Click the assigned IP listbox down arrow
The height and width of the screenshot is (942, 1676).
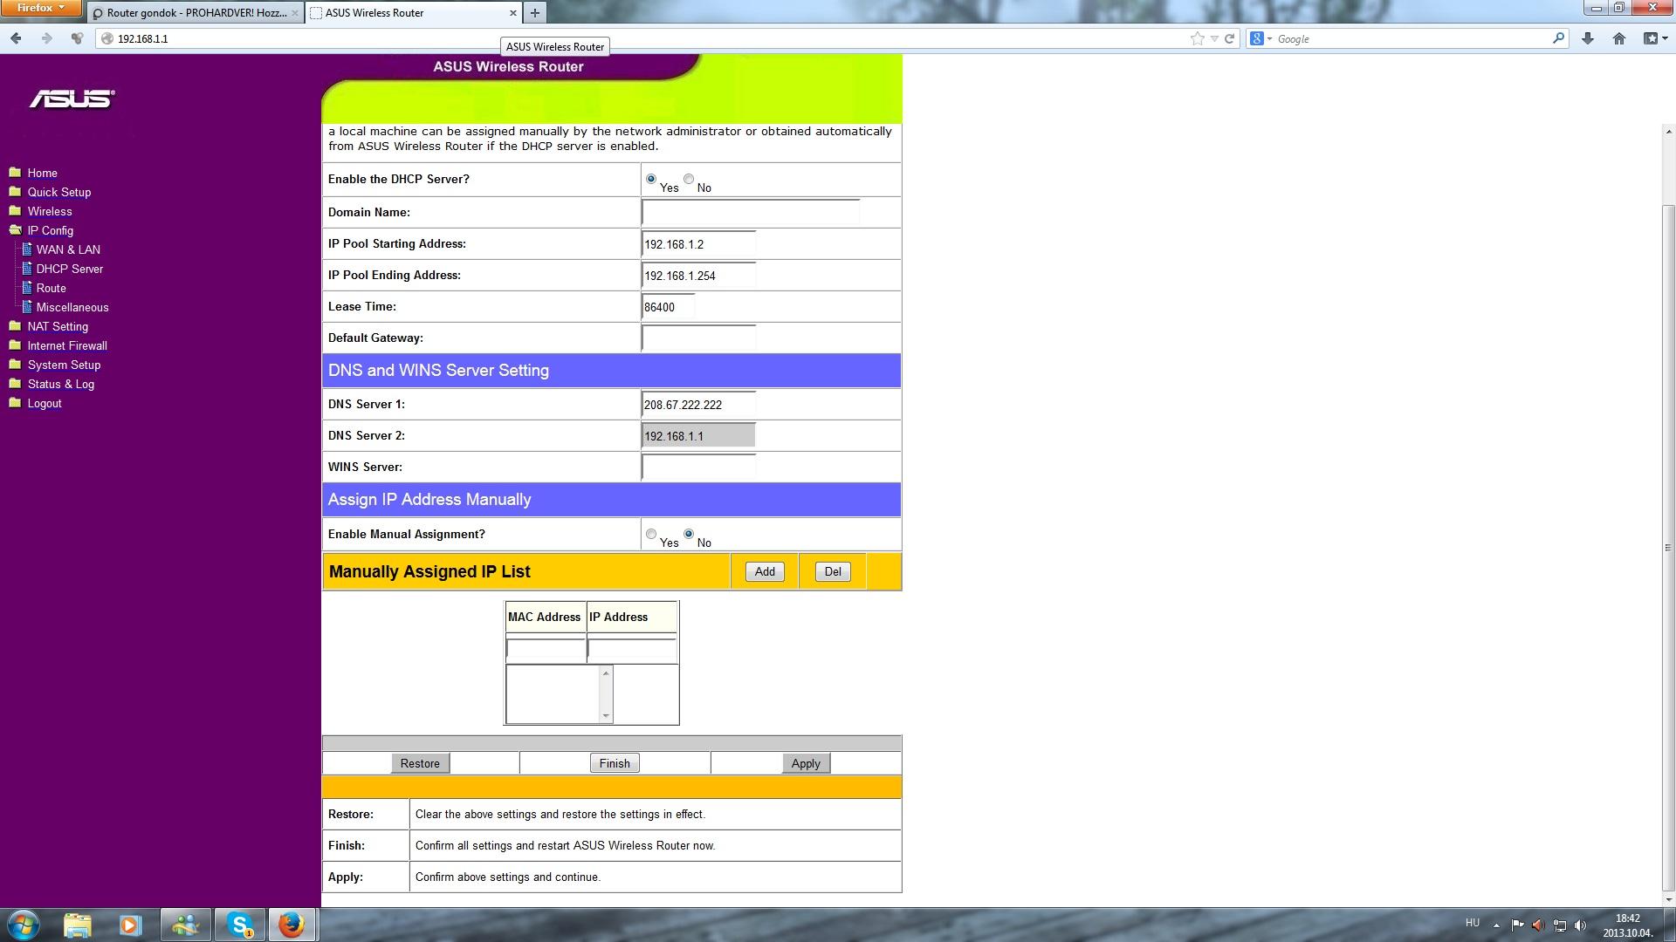coord(606,716)
